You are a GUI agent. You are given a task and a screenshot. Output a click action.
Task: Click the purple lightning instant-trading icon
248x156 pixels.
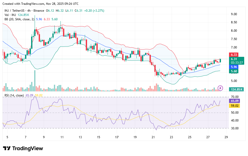click(x=220, y=88)
